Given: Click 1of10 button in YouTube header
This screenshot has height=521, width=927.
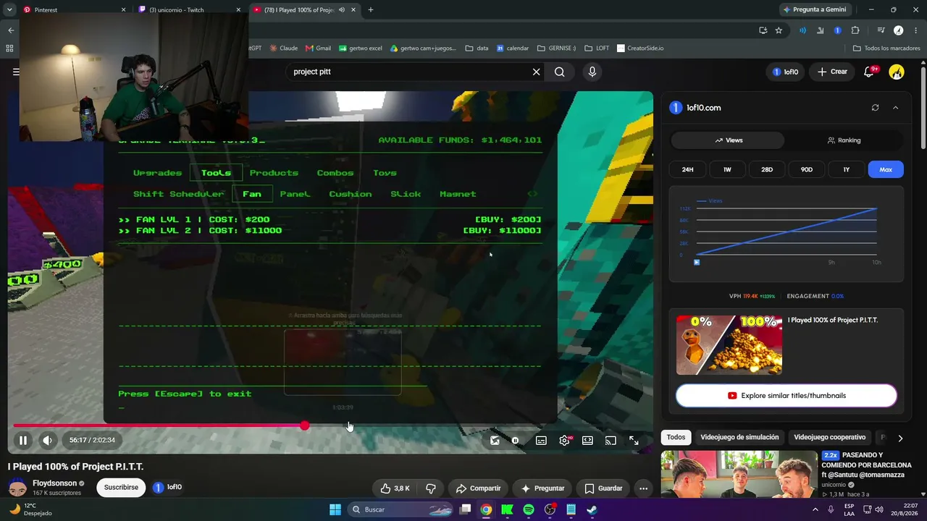Looking at the screenshot, I should pyautogui.click(x=785, y=72).
